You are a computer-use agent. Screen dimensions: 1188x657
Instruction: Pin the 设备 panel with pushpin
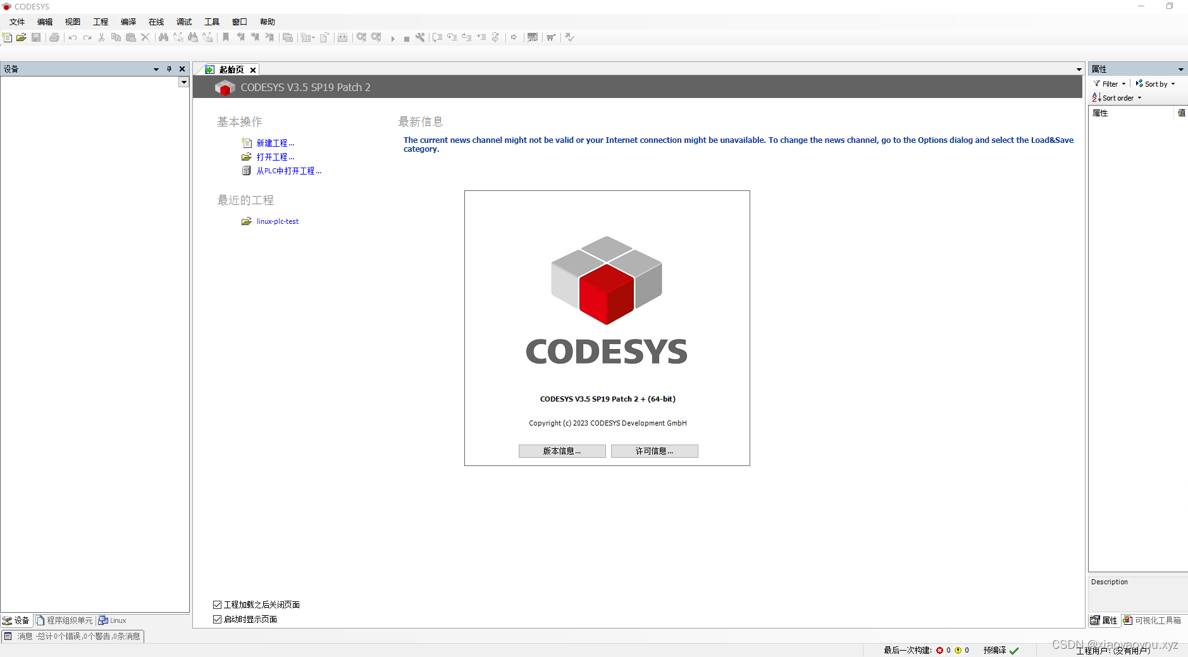point(169,69)
